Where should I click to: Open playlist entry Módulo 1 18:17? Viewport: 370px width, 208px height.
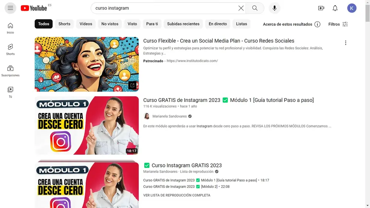206,180
